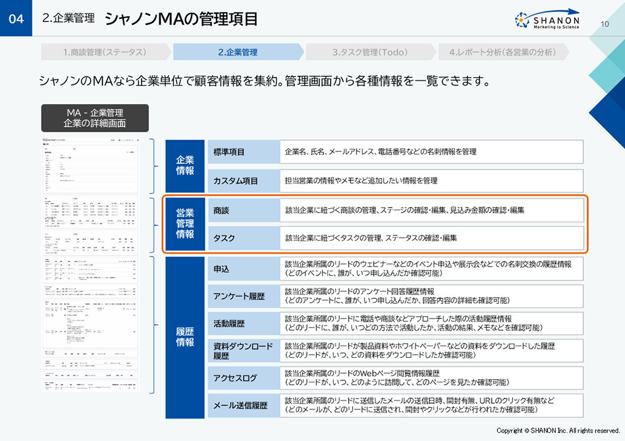Click the Copyright SHANON Inc. footer text
This screenshot has width=625, height=441.
pyautogui.click(x=558, y=431)
